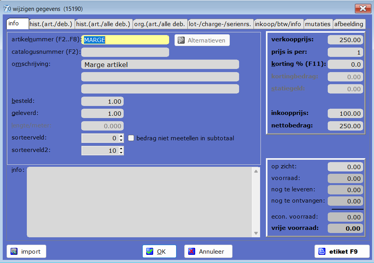Viewport: 374px width, 263px height.
Task: Decrease sorteerveld2 value with down arrow
Action: coord(121,153)
